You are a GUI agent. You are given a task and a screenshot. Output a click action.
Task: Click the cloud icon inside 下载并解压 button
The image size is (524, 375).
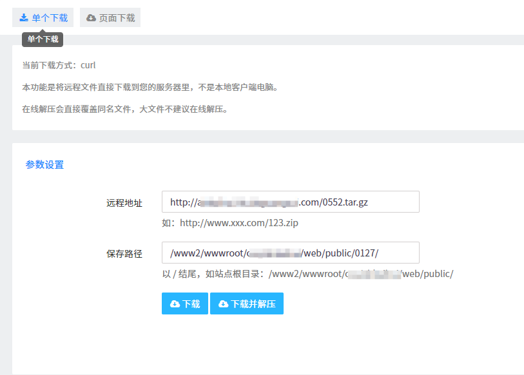coord(223,304)
